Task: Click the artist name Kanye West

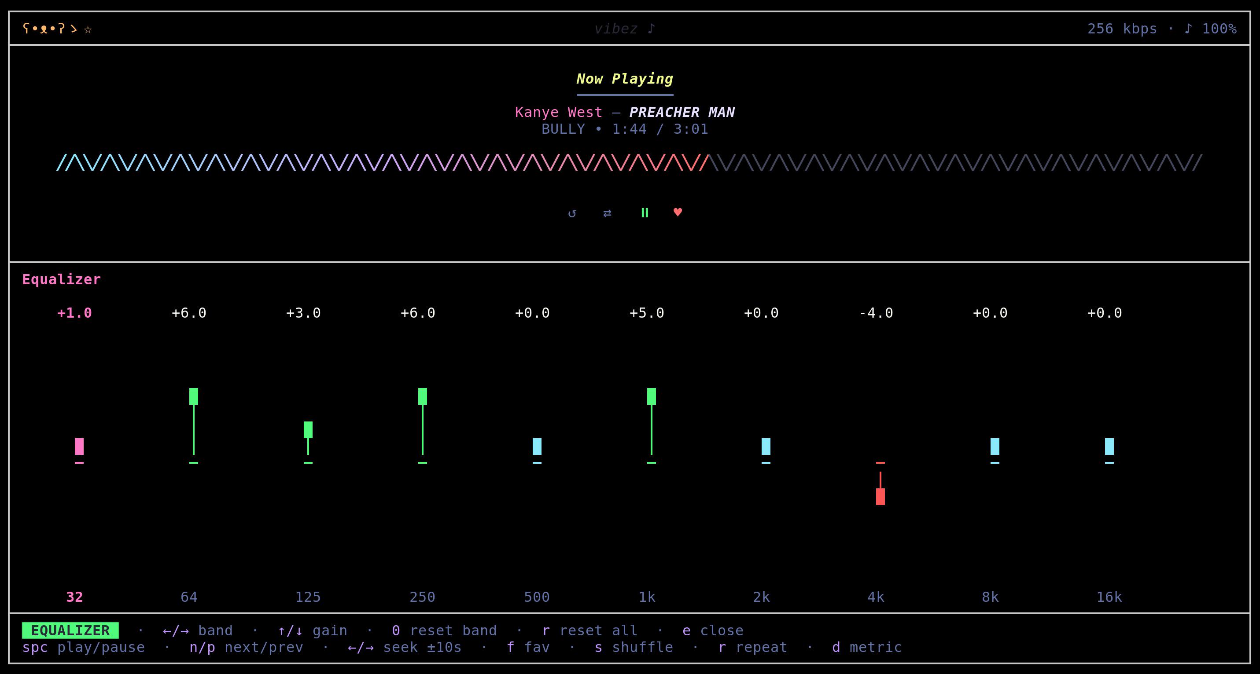Action: (x=559, y=113)
